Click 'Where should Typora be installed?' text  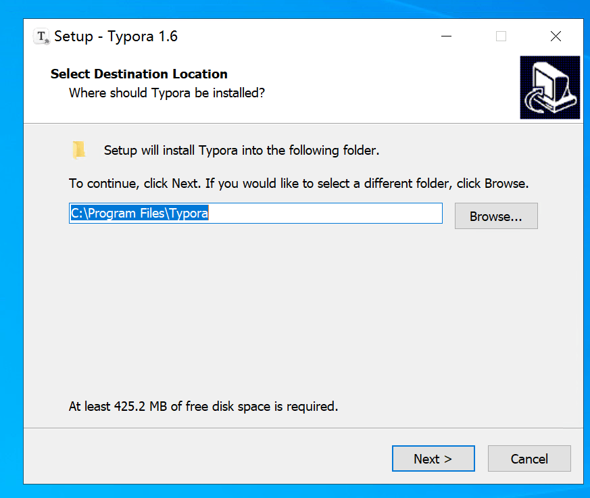167,93
